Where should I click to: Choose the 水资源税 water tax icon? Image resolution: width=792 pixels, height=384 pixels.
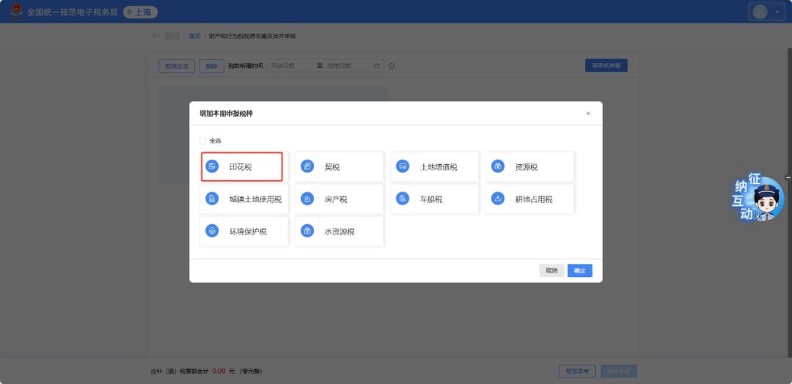[x=307, y=231]
